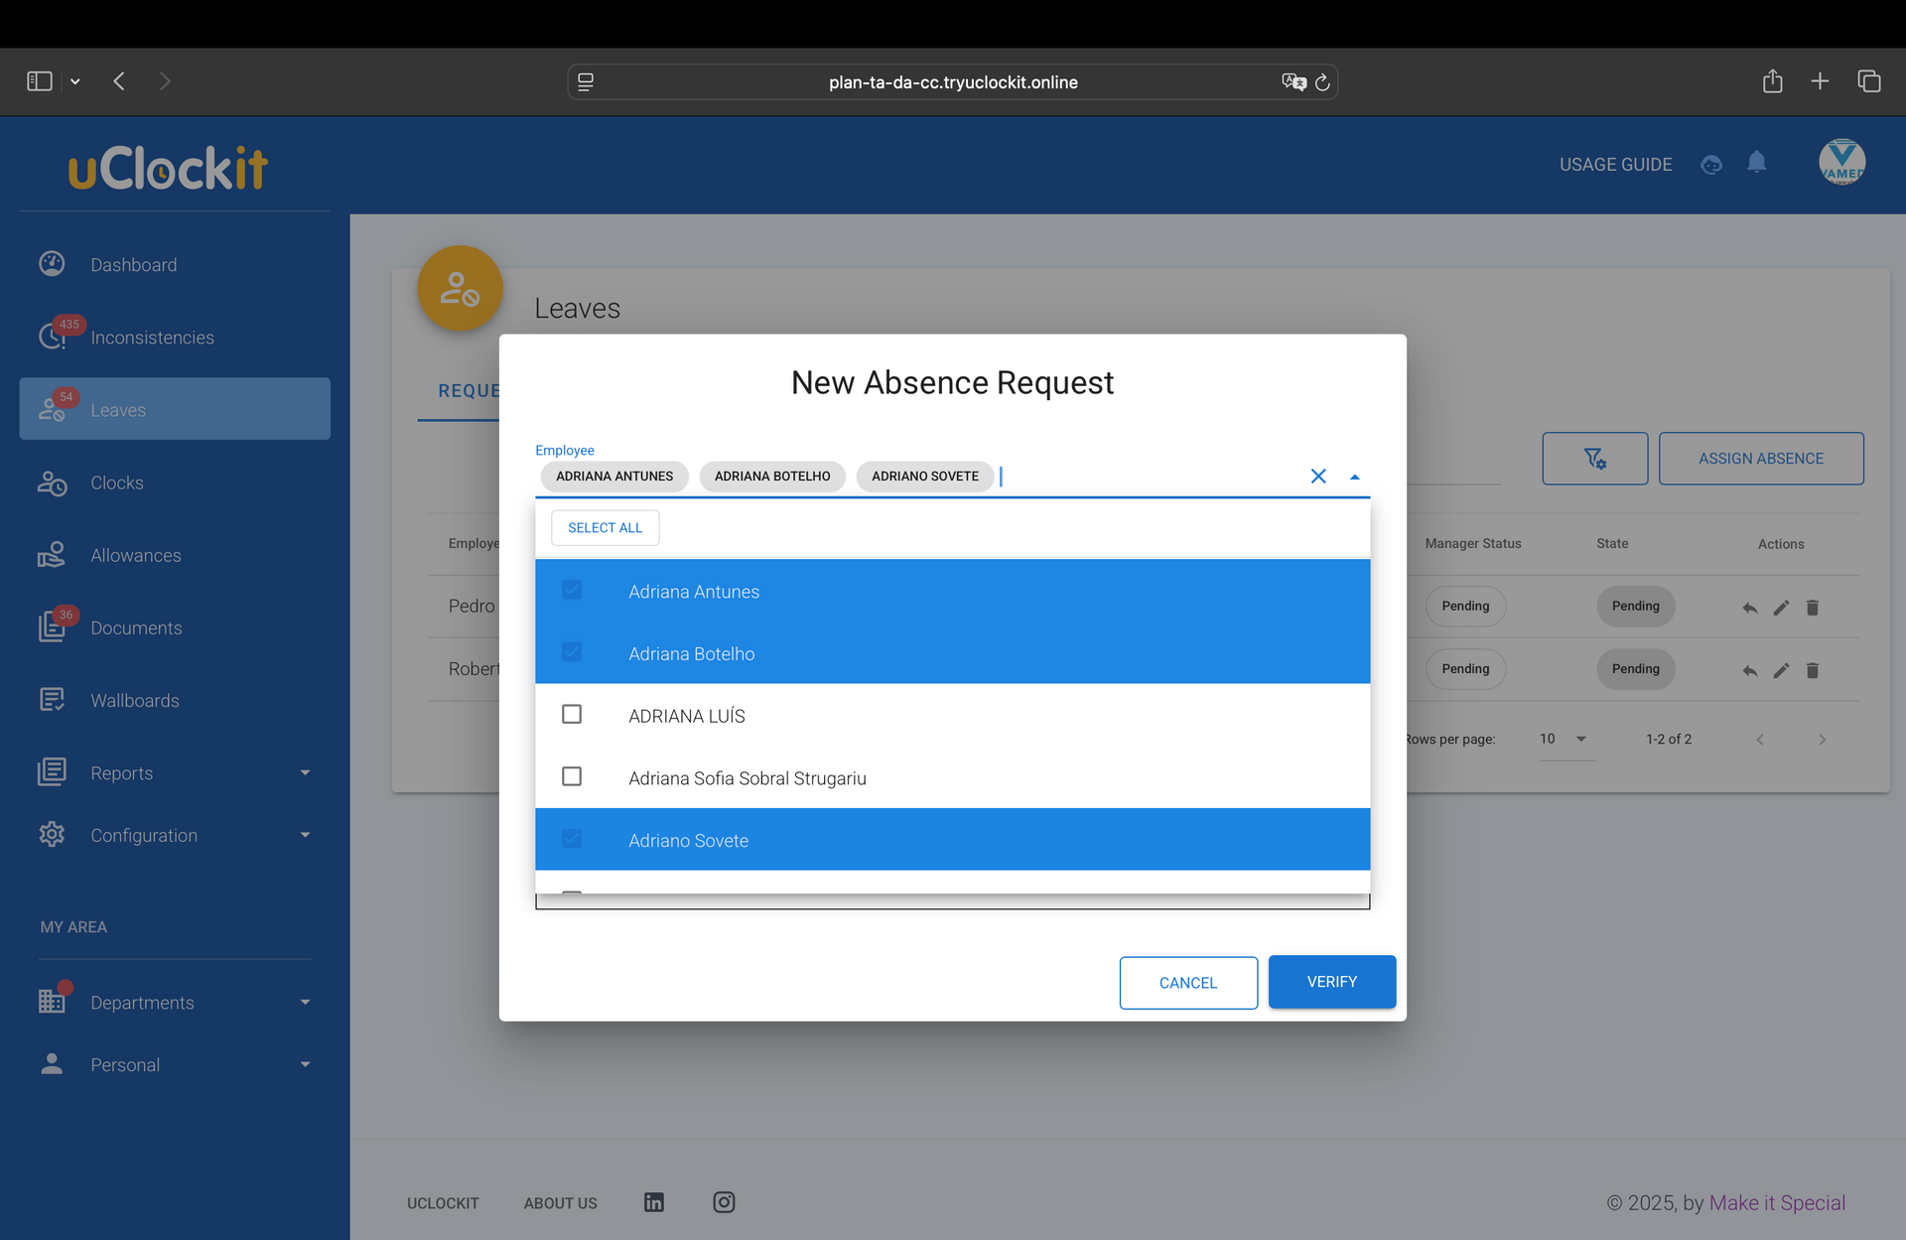
Task: Click the SELECT ALL button
Action: 605,527
